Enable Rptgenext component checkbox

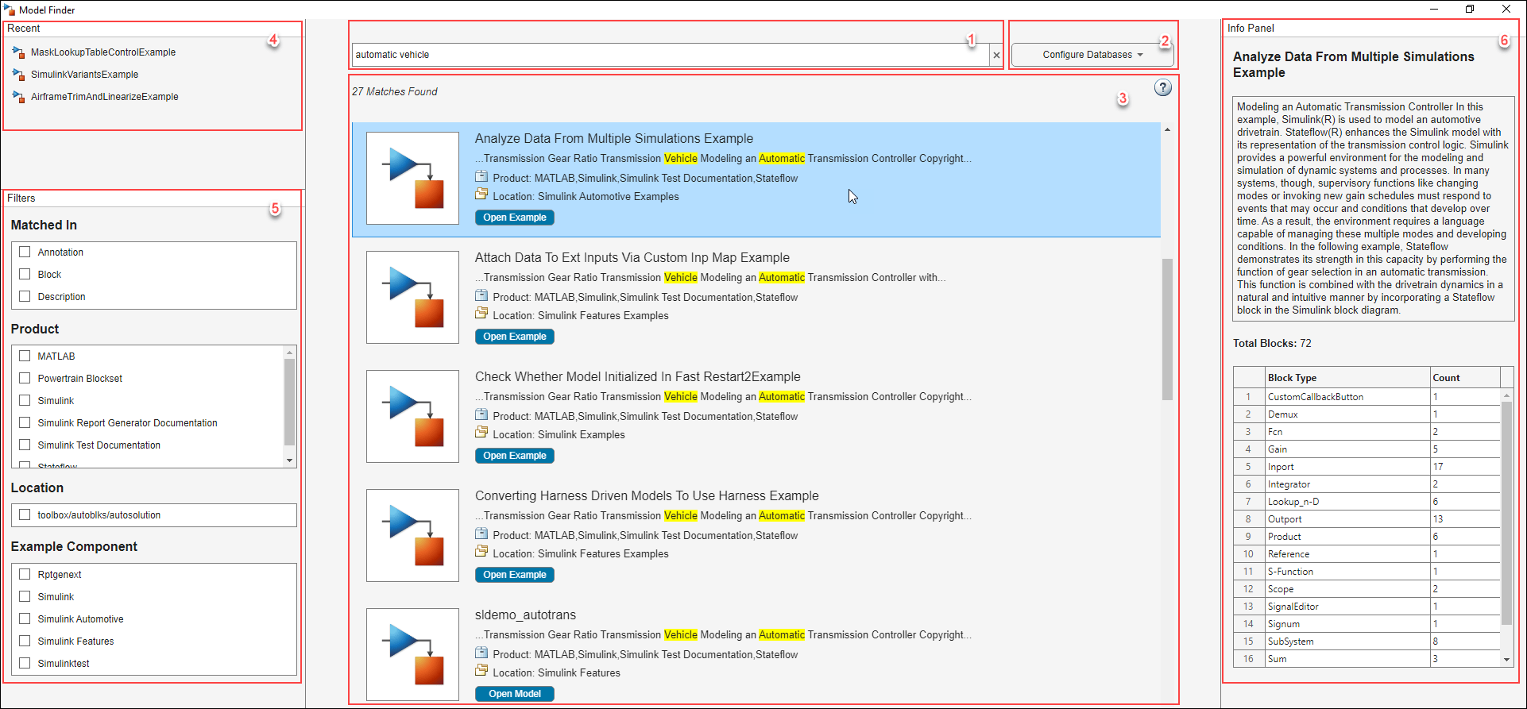[x=25, y=574]
